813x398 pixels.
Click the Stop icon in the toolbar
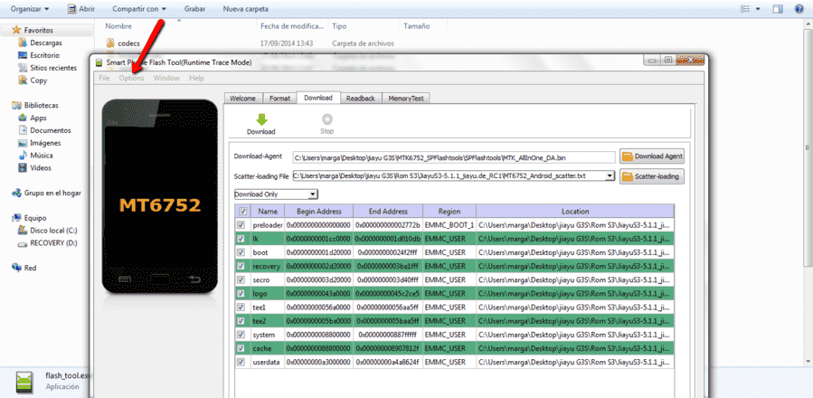tap(326, 119)
